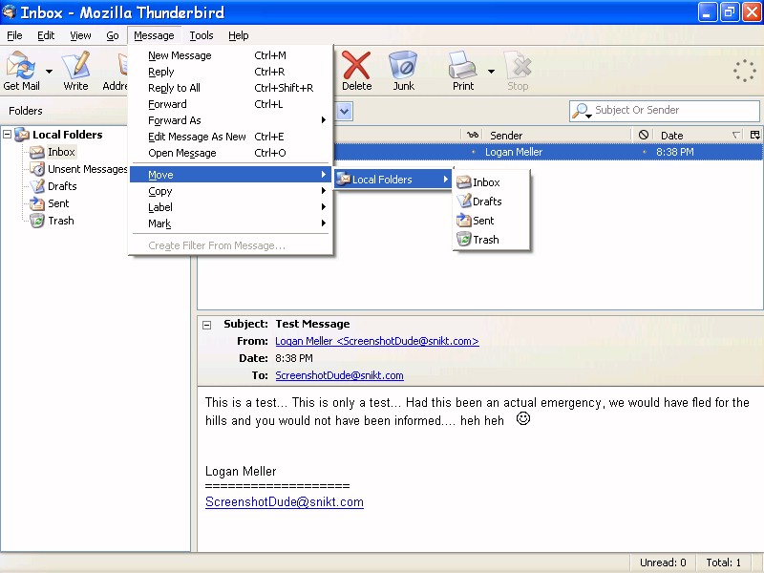This screenshot has height=573, width=764.
Task: Expand the Mark submenu
Action: [x=230, y=223]
